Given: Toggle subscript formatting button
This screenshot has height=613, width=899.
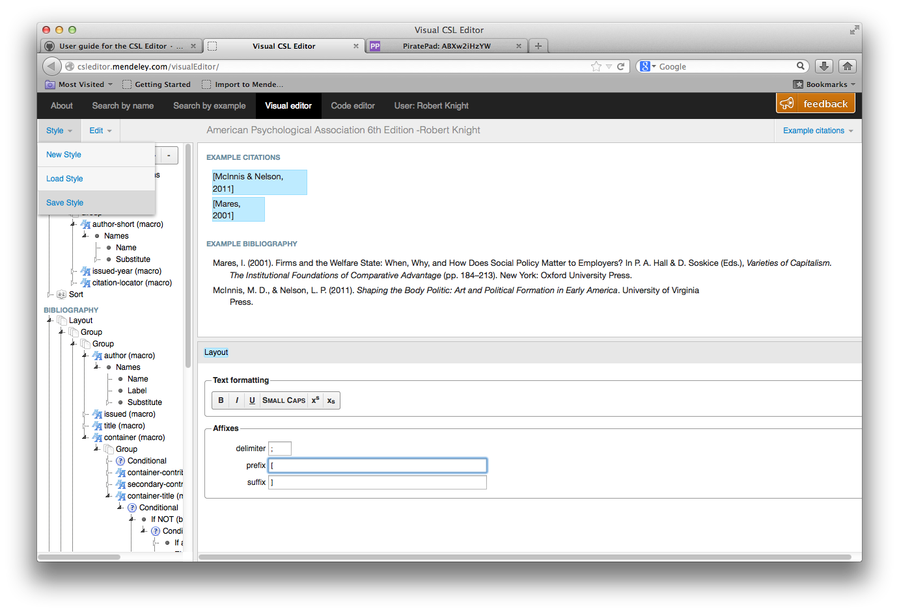Looking at the screenshot, I should click(331, 400).
